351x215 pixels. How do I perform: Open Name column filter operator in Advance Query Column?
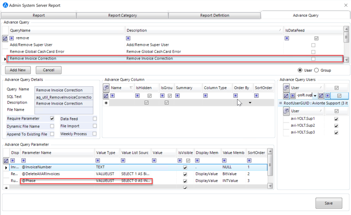pos(112,96)
